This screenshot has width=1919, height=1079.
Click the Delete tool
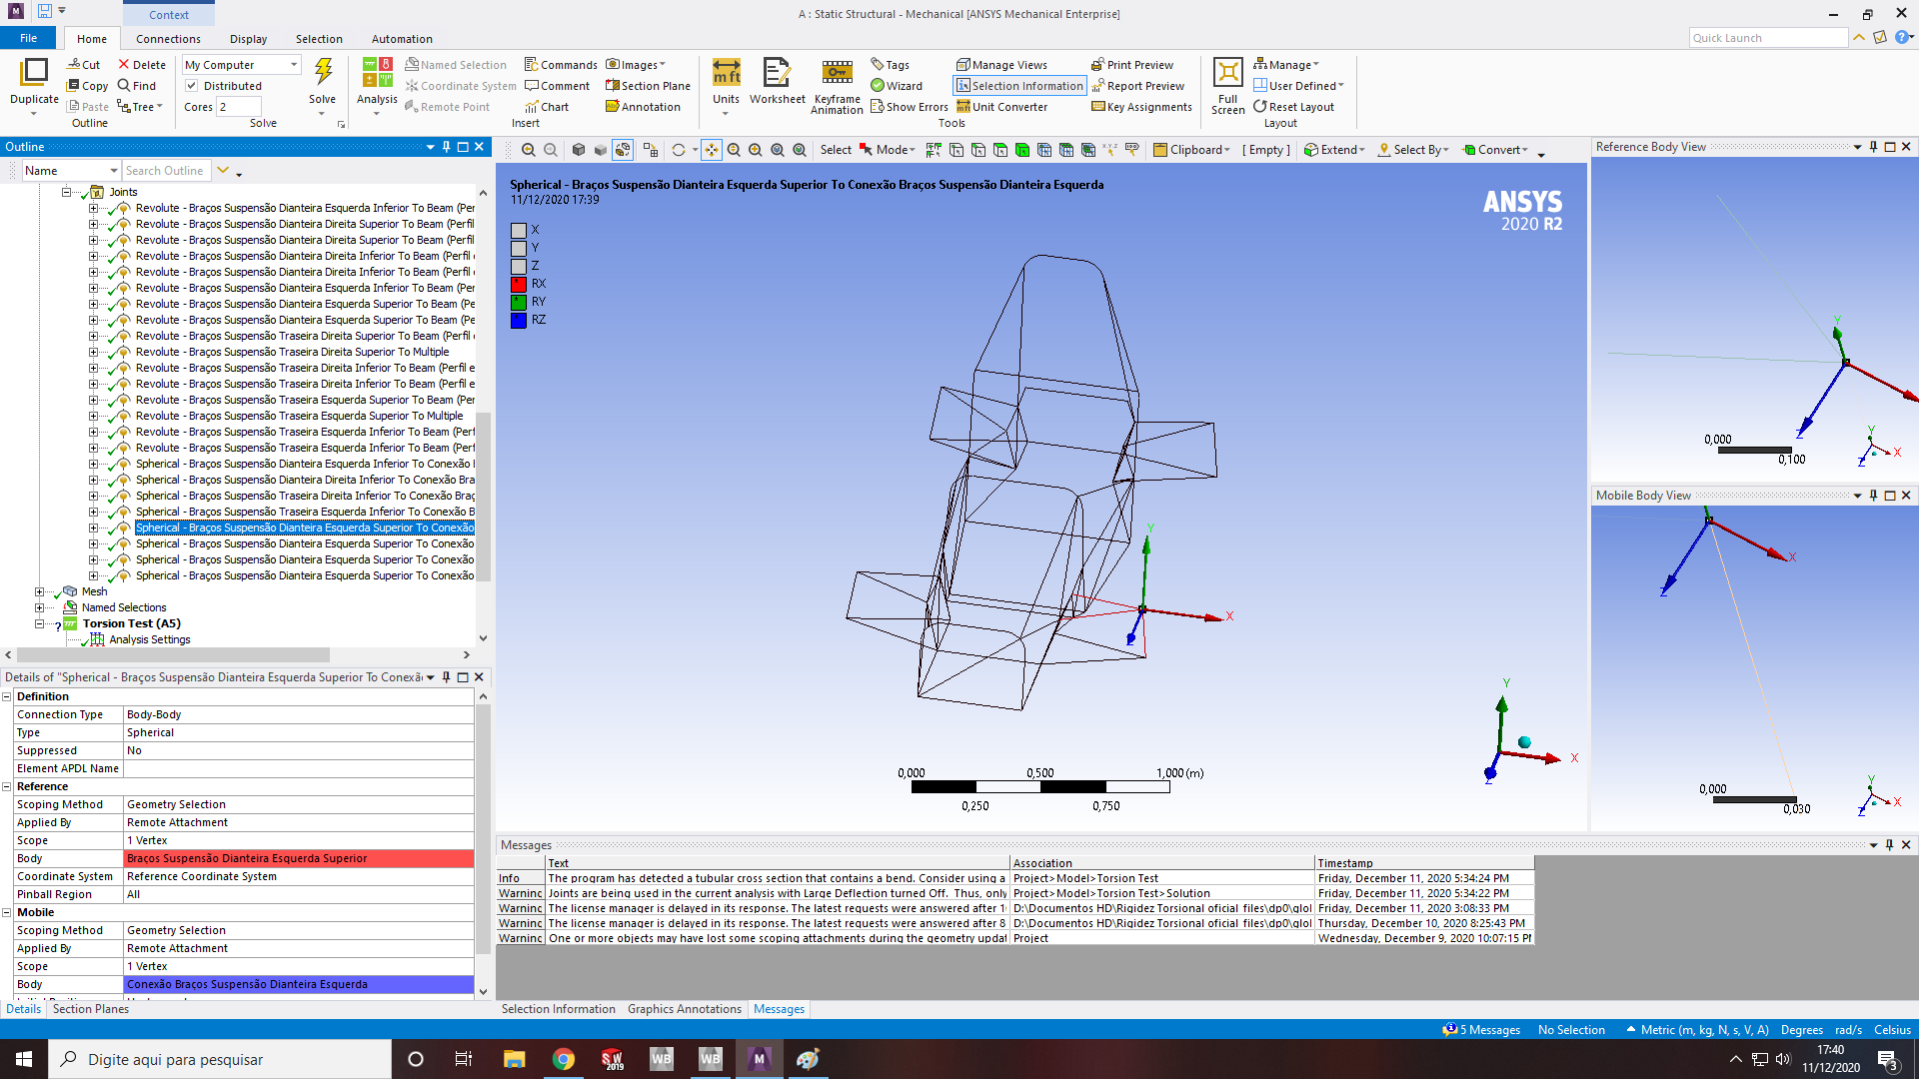142,65
